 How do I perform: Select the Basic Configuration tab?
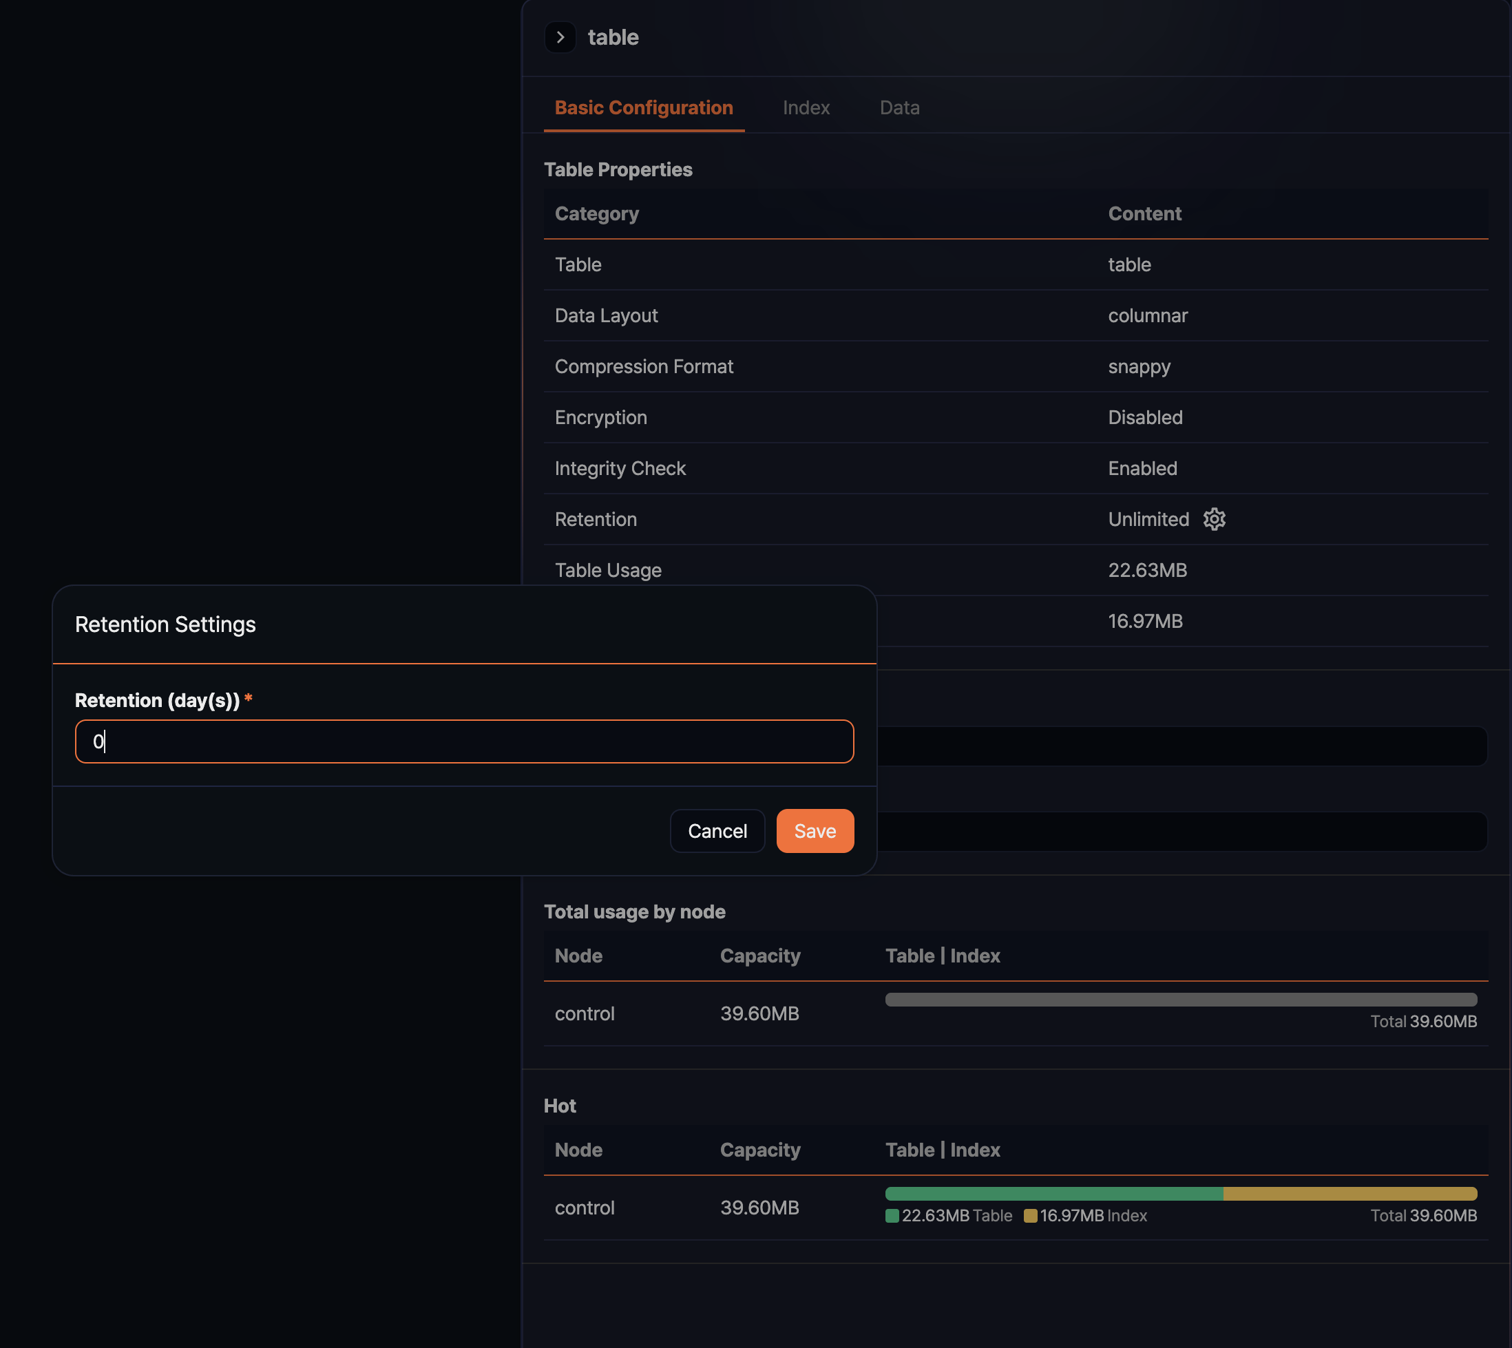[643, 108]
